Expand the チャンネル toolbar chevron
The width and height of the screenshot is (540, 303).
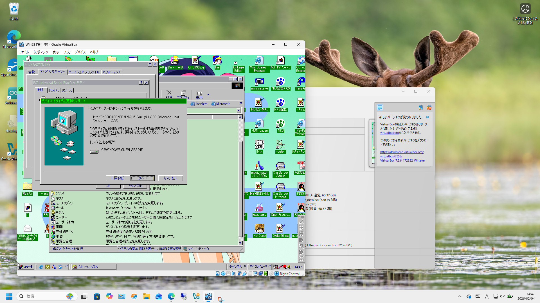coord(245,266)
